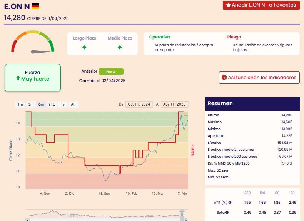This screenshot has height=221, width=304.
Task: Click the '10. Mar' chart axis label
Action: pos(158,193)
